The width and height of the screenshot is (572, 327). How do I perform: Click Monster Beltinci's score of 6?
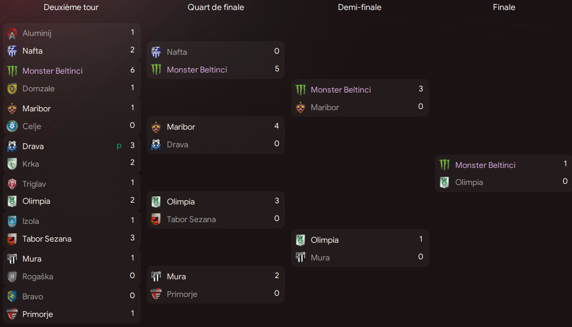133,70
